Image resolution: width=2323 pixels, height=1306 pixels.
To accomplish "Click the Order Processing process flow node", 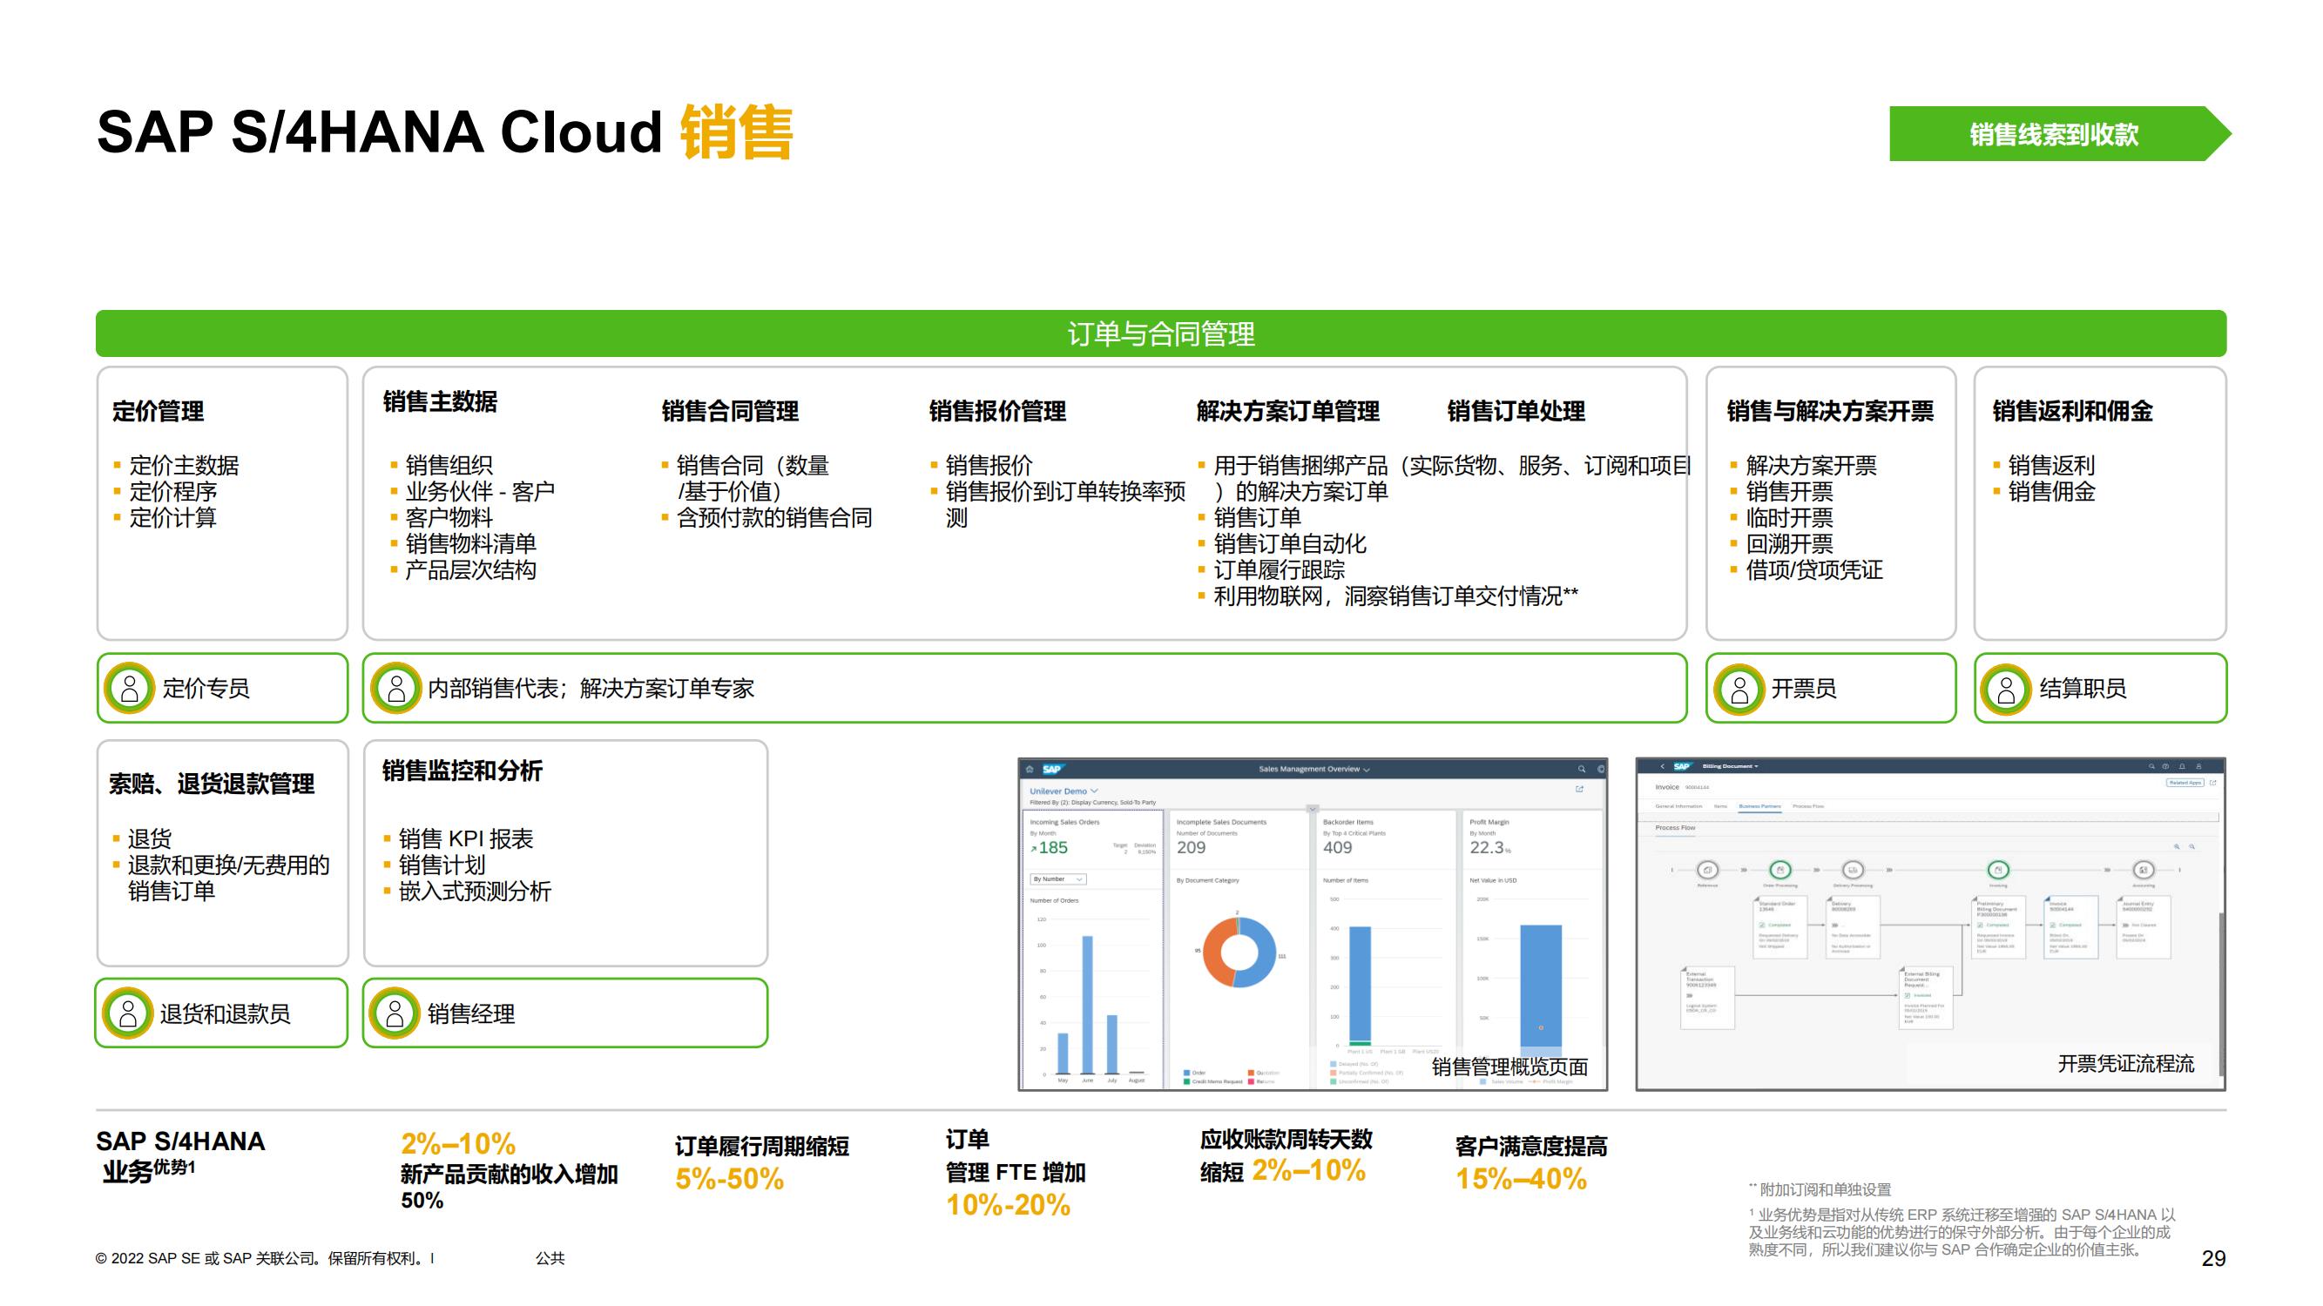I will click(x=1780, y=870).
